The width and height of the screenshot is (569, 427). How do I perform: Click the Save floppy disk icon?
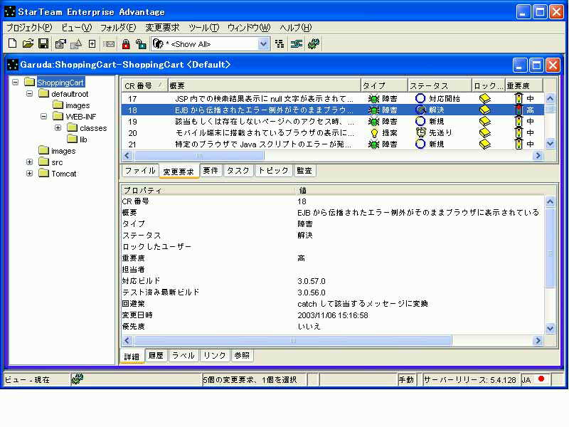(x=43, y=43)
